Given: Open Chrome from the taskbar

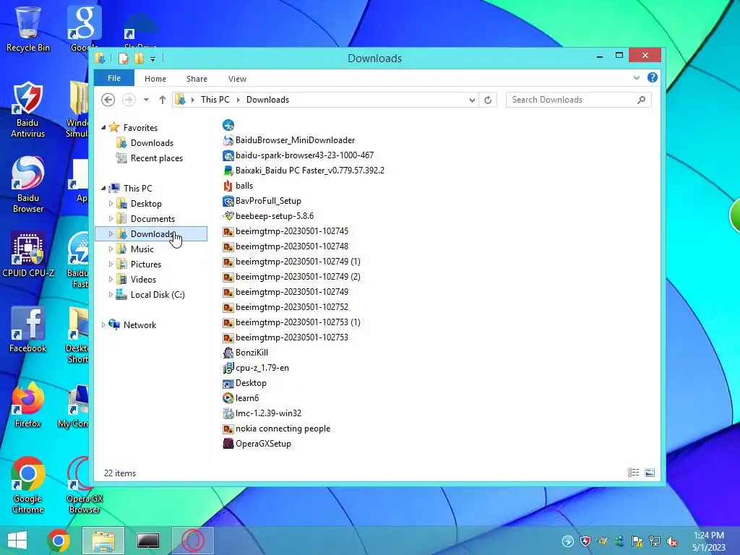Looking at the screenshot, I should [59, 541].
